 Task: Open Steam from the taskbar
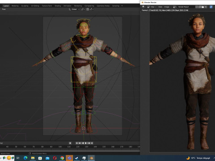point(77,158)
